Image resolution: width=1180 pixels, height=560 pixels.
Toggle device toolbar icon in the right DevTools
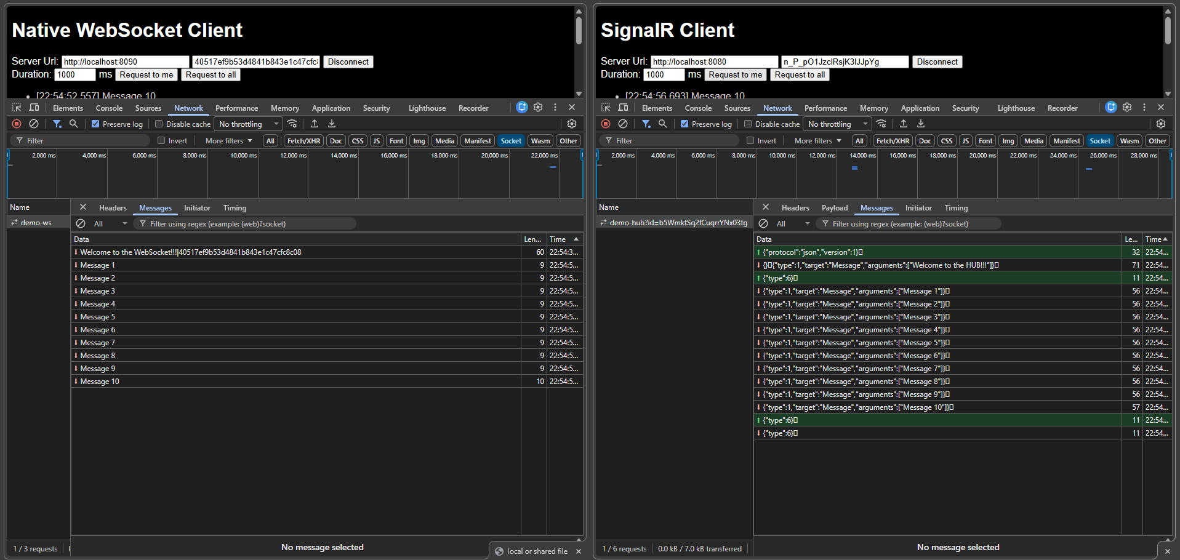click(x=623, y=108)
